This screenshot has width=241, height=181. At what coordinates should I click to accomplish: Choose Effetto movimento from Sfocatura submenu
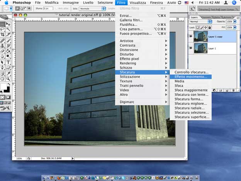[190, 77]
